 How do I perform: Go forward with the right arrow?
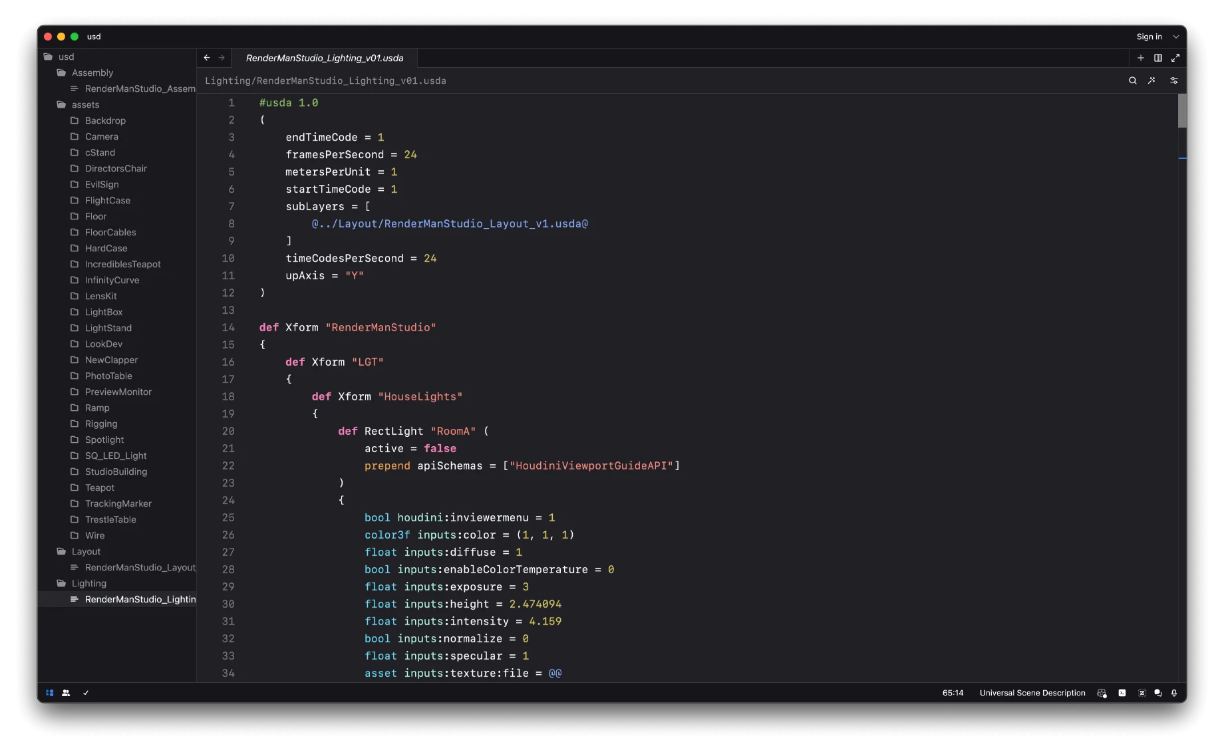[222, 58]
